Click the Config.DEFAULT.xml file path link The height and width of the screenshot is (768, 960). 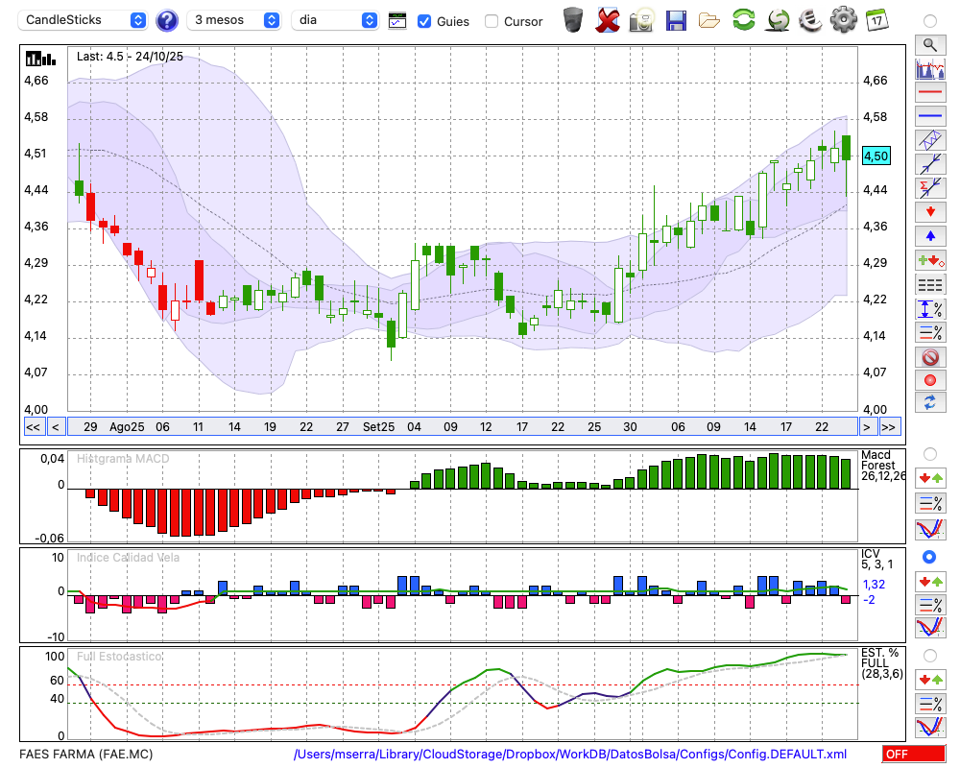tap(570, 754)
